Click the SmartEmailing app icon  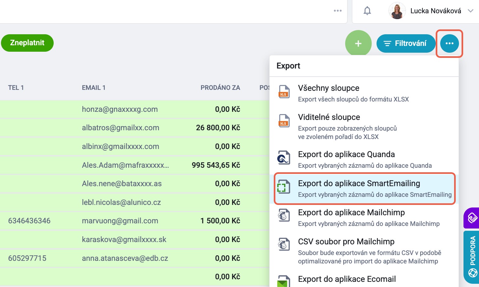point(283,186)
